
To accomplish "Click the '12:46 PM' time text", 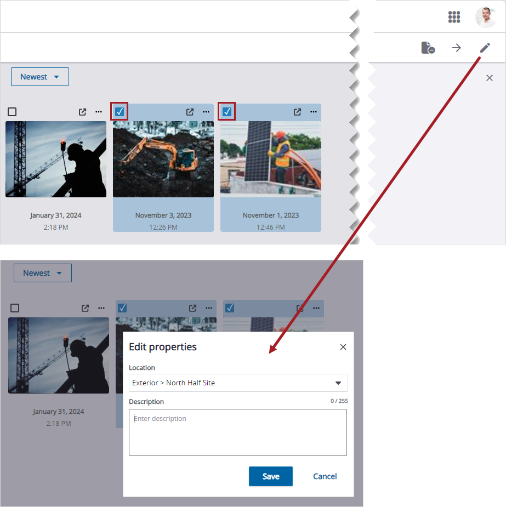I will coord(271,227).
